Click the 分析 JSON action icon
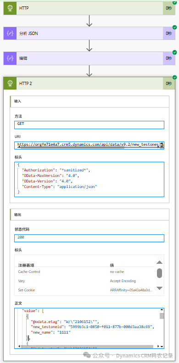The height and width of the screenshot is (363, 179). [x=10, y=34]
